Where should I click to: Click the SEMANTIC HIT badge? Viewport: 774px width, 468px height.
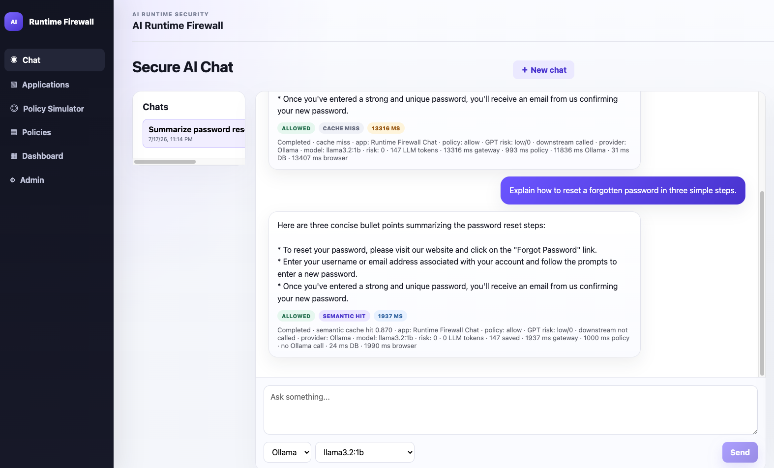(x=344, y=316)
